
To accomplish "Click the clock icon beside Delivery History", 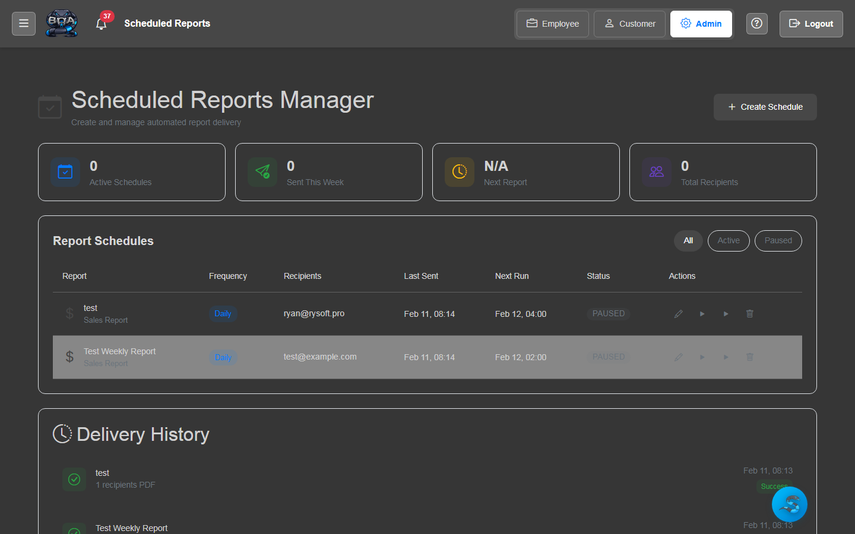I will coord(62,434).
